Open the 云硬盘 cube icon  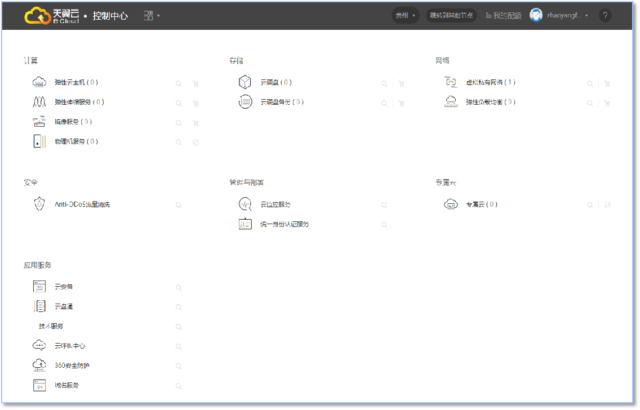(245, 82)
